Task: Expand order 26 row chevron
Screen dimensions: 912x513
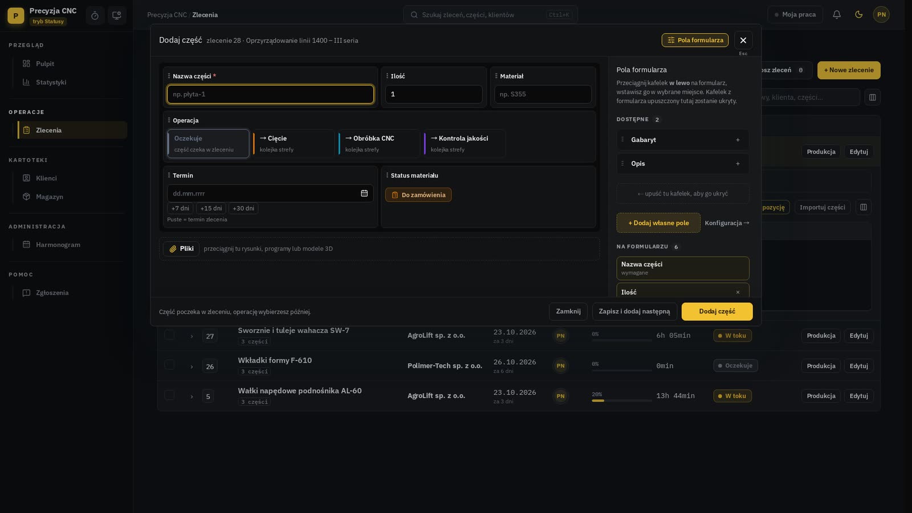Action: click(192, 367)
